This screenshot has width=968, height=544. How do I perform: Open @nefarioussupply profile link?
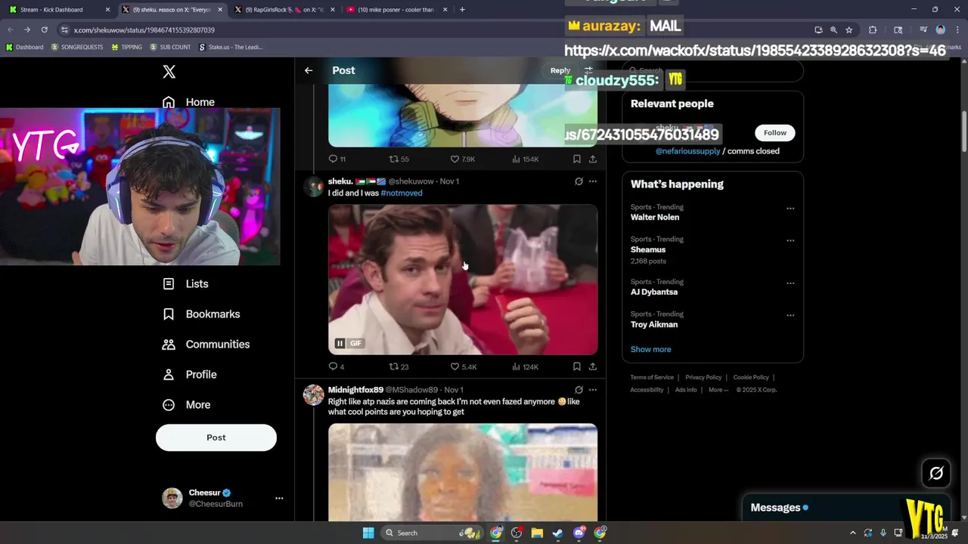(x=687, y=151)
